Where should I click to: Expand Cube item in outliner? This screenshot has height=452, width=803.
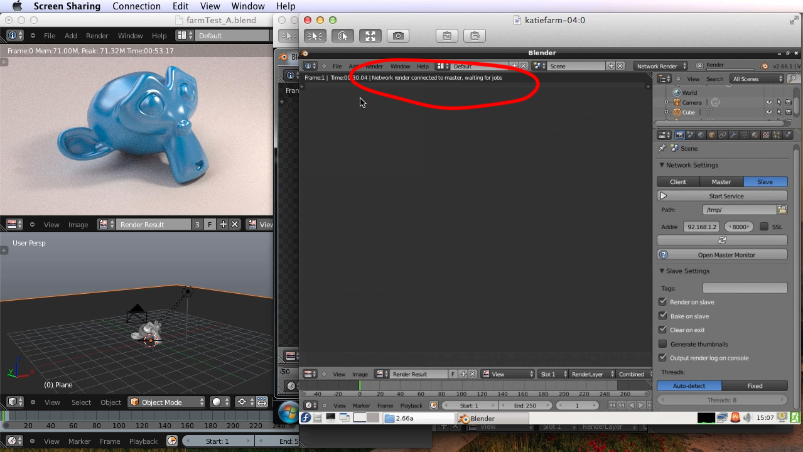666,112
